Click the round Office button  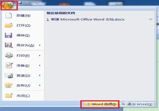click(8, 5)
